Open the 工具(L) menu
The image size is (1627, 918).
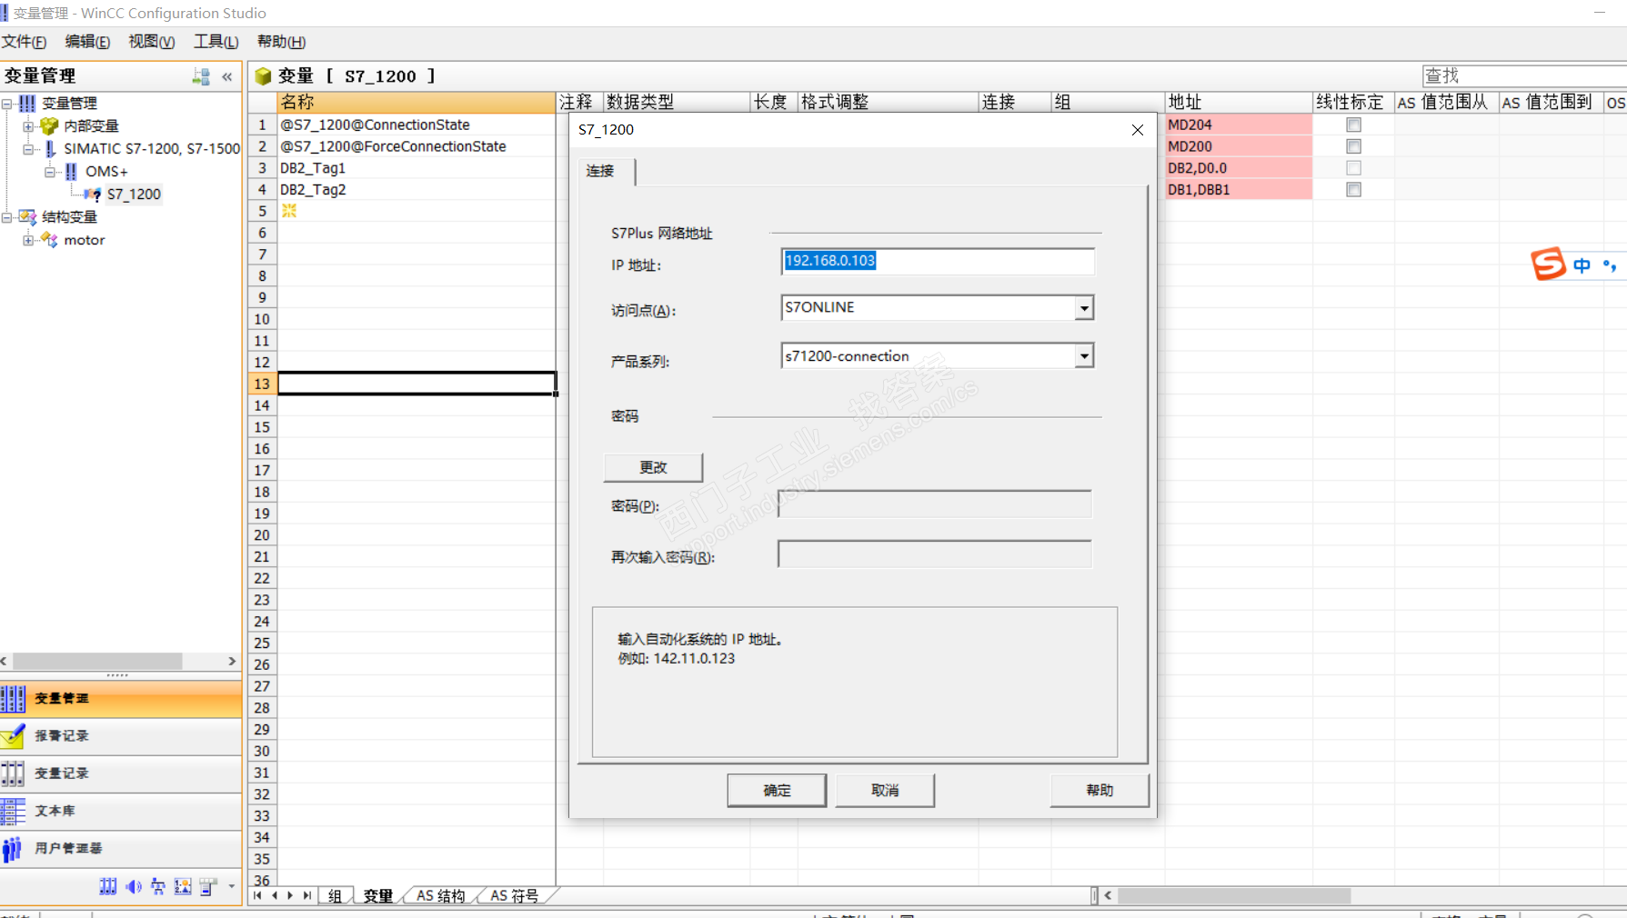[x=216, y=42]
